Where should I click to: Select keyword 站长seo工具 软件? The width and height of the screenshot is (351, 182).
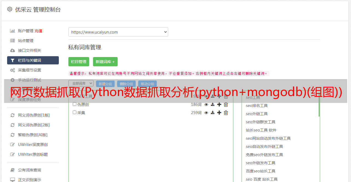pyautogui.click(x=261, y=130)
